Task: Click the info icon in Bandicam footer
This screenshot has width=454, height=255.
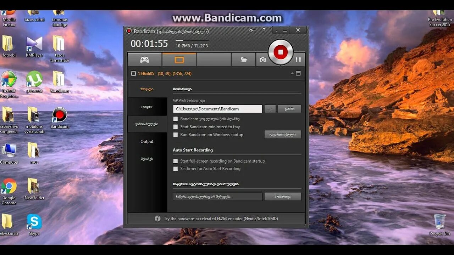Action: [x=157, y=219]
